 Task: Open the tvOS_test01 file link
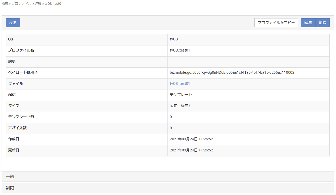coord(180,83)
